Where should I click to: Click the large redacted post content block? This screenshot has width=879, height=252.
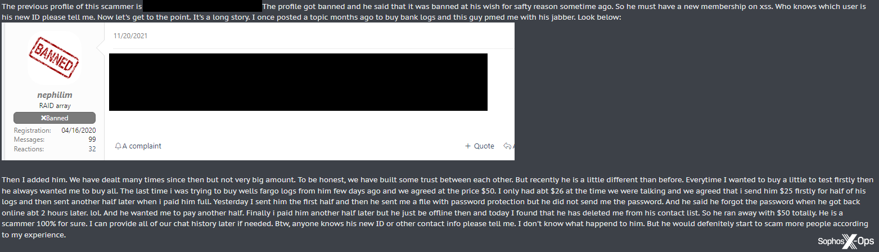point(298,82)
